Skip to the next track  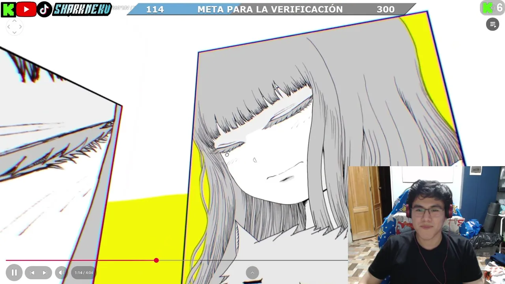point(45,273)
